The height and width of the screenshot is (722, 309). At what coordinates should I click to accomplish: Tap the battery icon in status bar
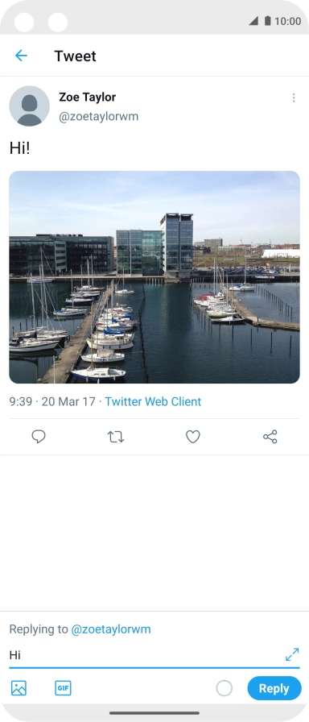click(x=268, y=21)
